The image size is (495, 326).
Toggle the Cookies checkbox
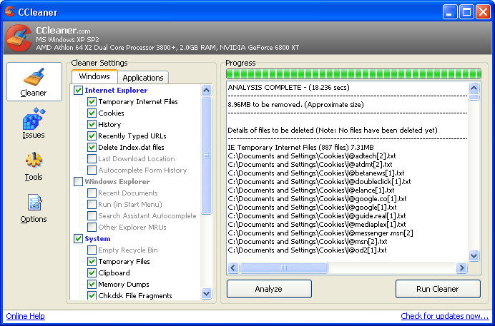(x=92, y=113)
